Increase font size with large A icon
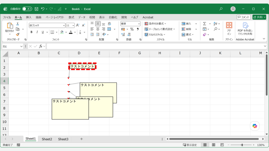The height and width of the screenshot is (151, 269). tap(77, 25)
